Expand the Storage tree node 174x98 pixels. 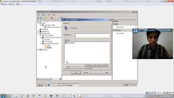(38, 50)
